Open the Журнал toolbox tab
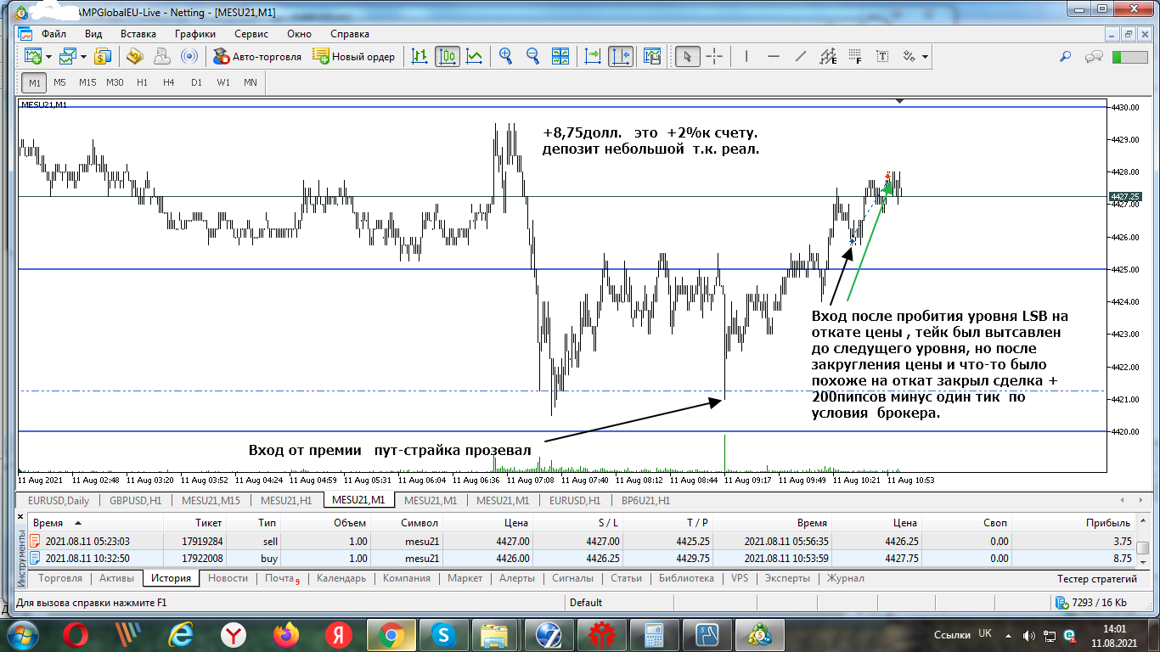Image resolution: width=1160 pixels, height=652 pixels. [x=845, y=578]
